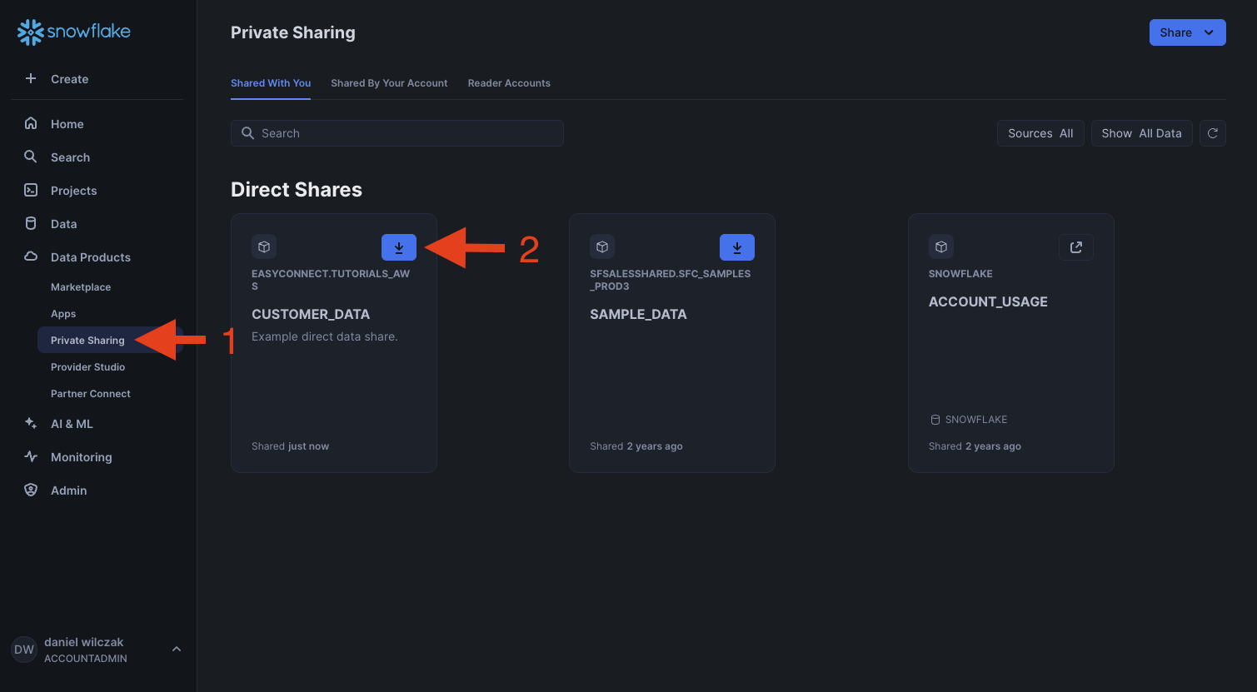Click the cube icon on ACCOUNT_USAGE card
The width and height of the screenshot is (1257, 692).
[941, 247]
